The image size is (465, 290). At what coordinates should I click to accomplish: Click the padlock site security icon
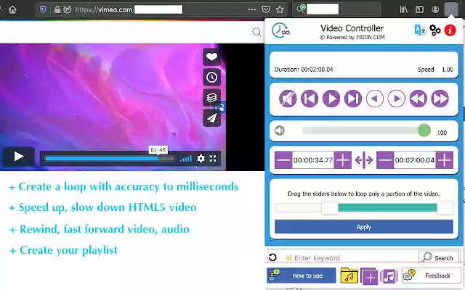coord(57,9)
